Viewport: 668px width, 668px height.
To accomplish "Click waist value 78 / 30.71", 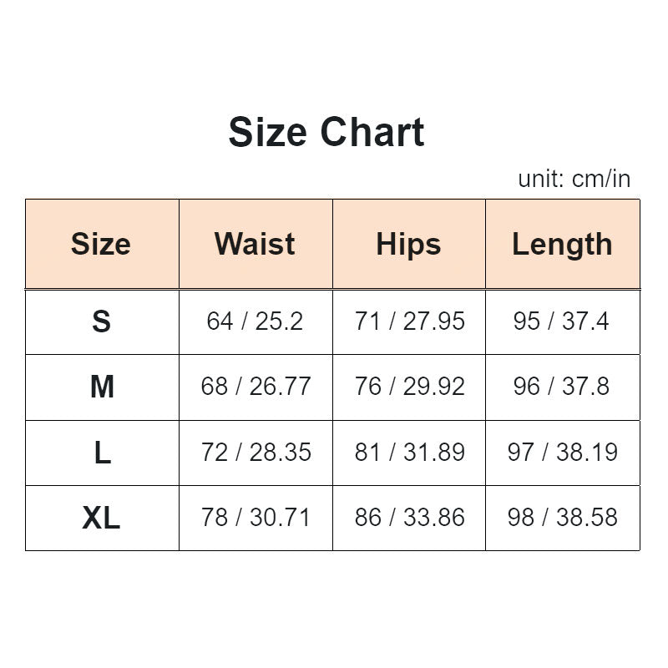I will click(256, 518).
